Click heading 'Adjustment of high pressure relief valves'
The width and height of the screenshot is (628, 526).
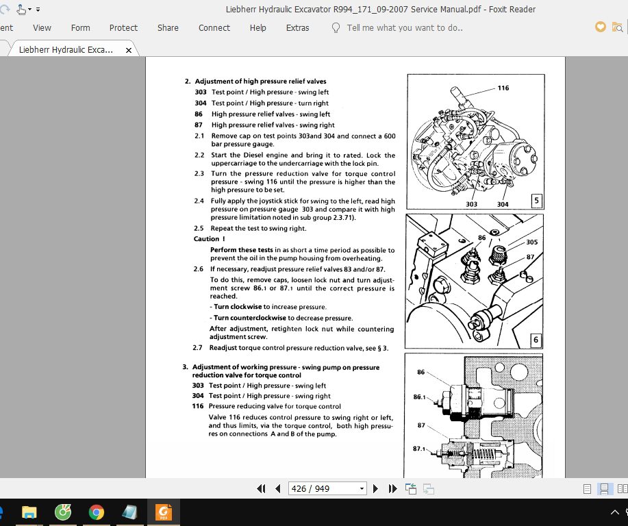[x=260, y=81]
